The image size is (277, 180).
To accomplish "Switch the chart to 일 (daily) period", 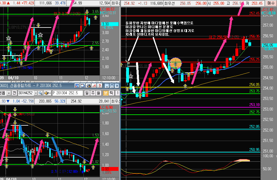I will coord(87,93).
